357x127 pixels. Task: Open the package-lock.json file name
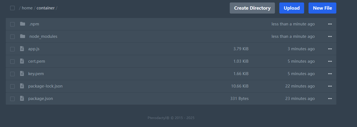tap(45, 86)
